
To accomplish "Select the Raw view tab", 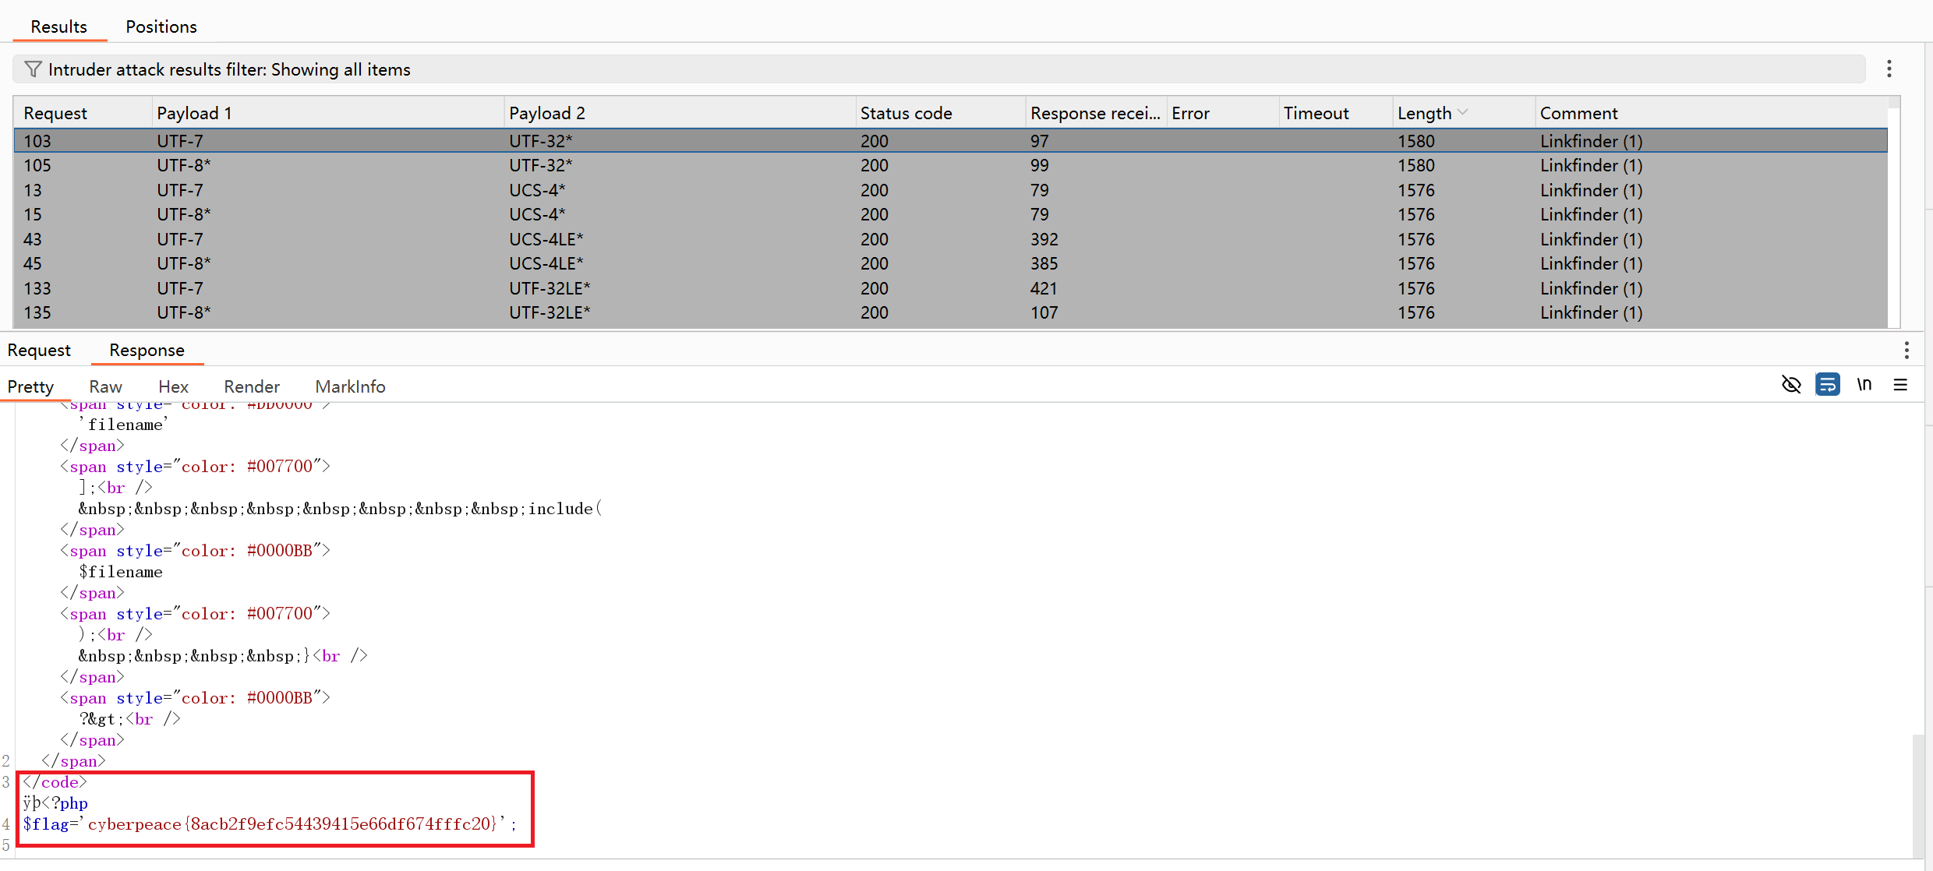I will (105, 386).
